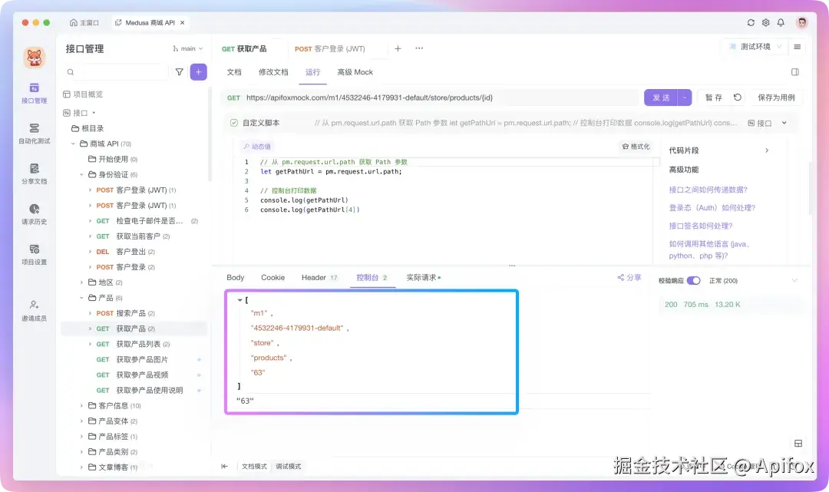Collapse the JSON array in console output
The width and height of the screenshot is (829, 492).
(x=240, y=299)
